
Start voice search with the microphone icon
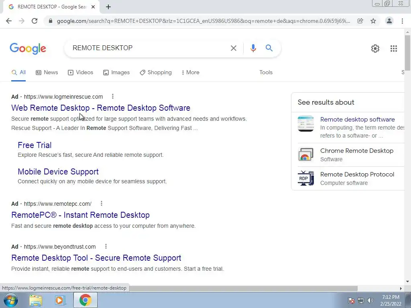tap(253, 48)
